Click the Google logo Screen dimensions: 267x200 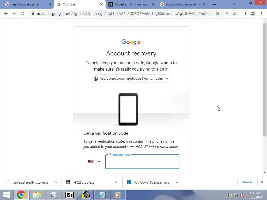[131, 42]
